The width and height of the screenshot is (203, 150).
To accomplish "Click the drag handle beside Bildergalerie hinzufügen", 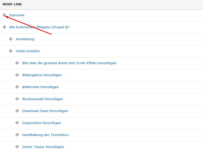I will pos(17,75).
